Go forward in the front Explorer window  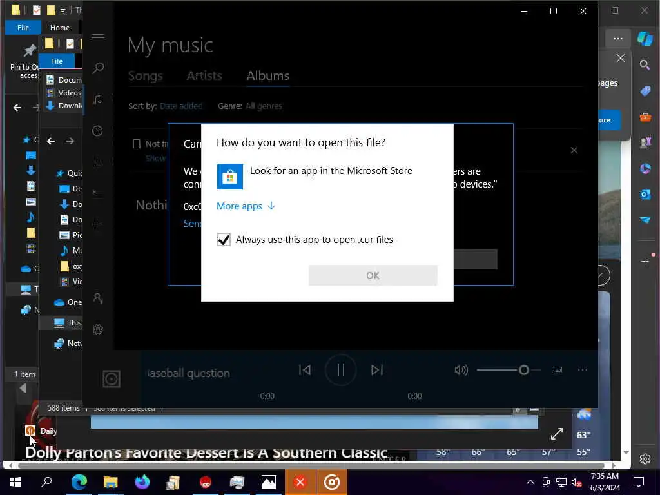click(70, 141)
